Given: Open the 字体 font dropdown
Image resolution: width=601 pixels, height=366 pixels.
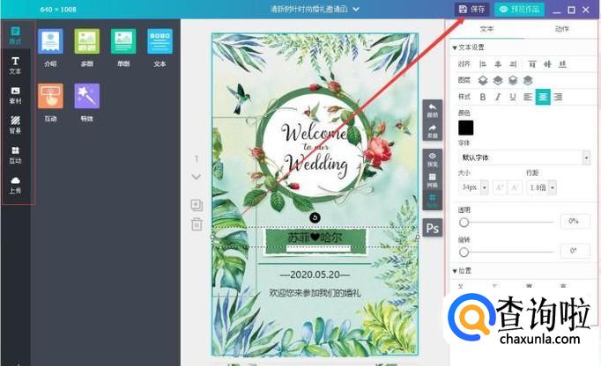Looking at the screenshot, I should pos(524,157).
